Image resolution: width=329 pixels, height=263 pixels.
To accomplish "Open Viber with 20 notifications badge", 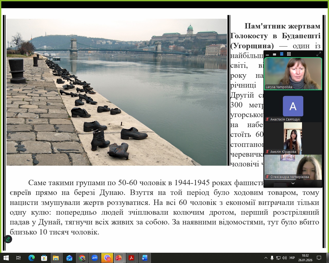I will click(x=107, y=258).
